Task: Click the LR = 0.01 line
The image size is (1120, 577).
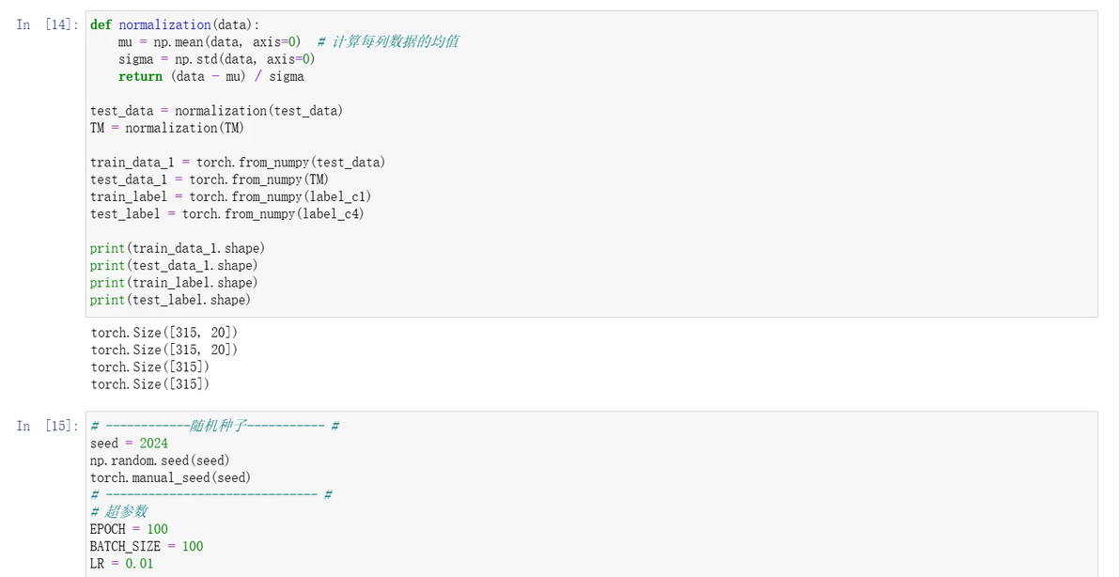Action: 122,563
